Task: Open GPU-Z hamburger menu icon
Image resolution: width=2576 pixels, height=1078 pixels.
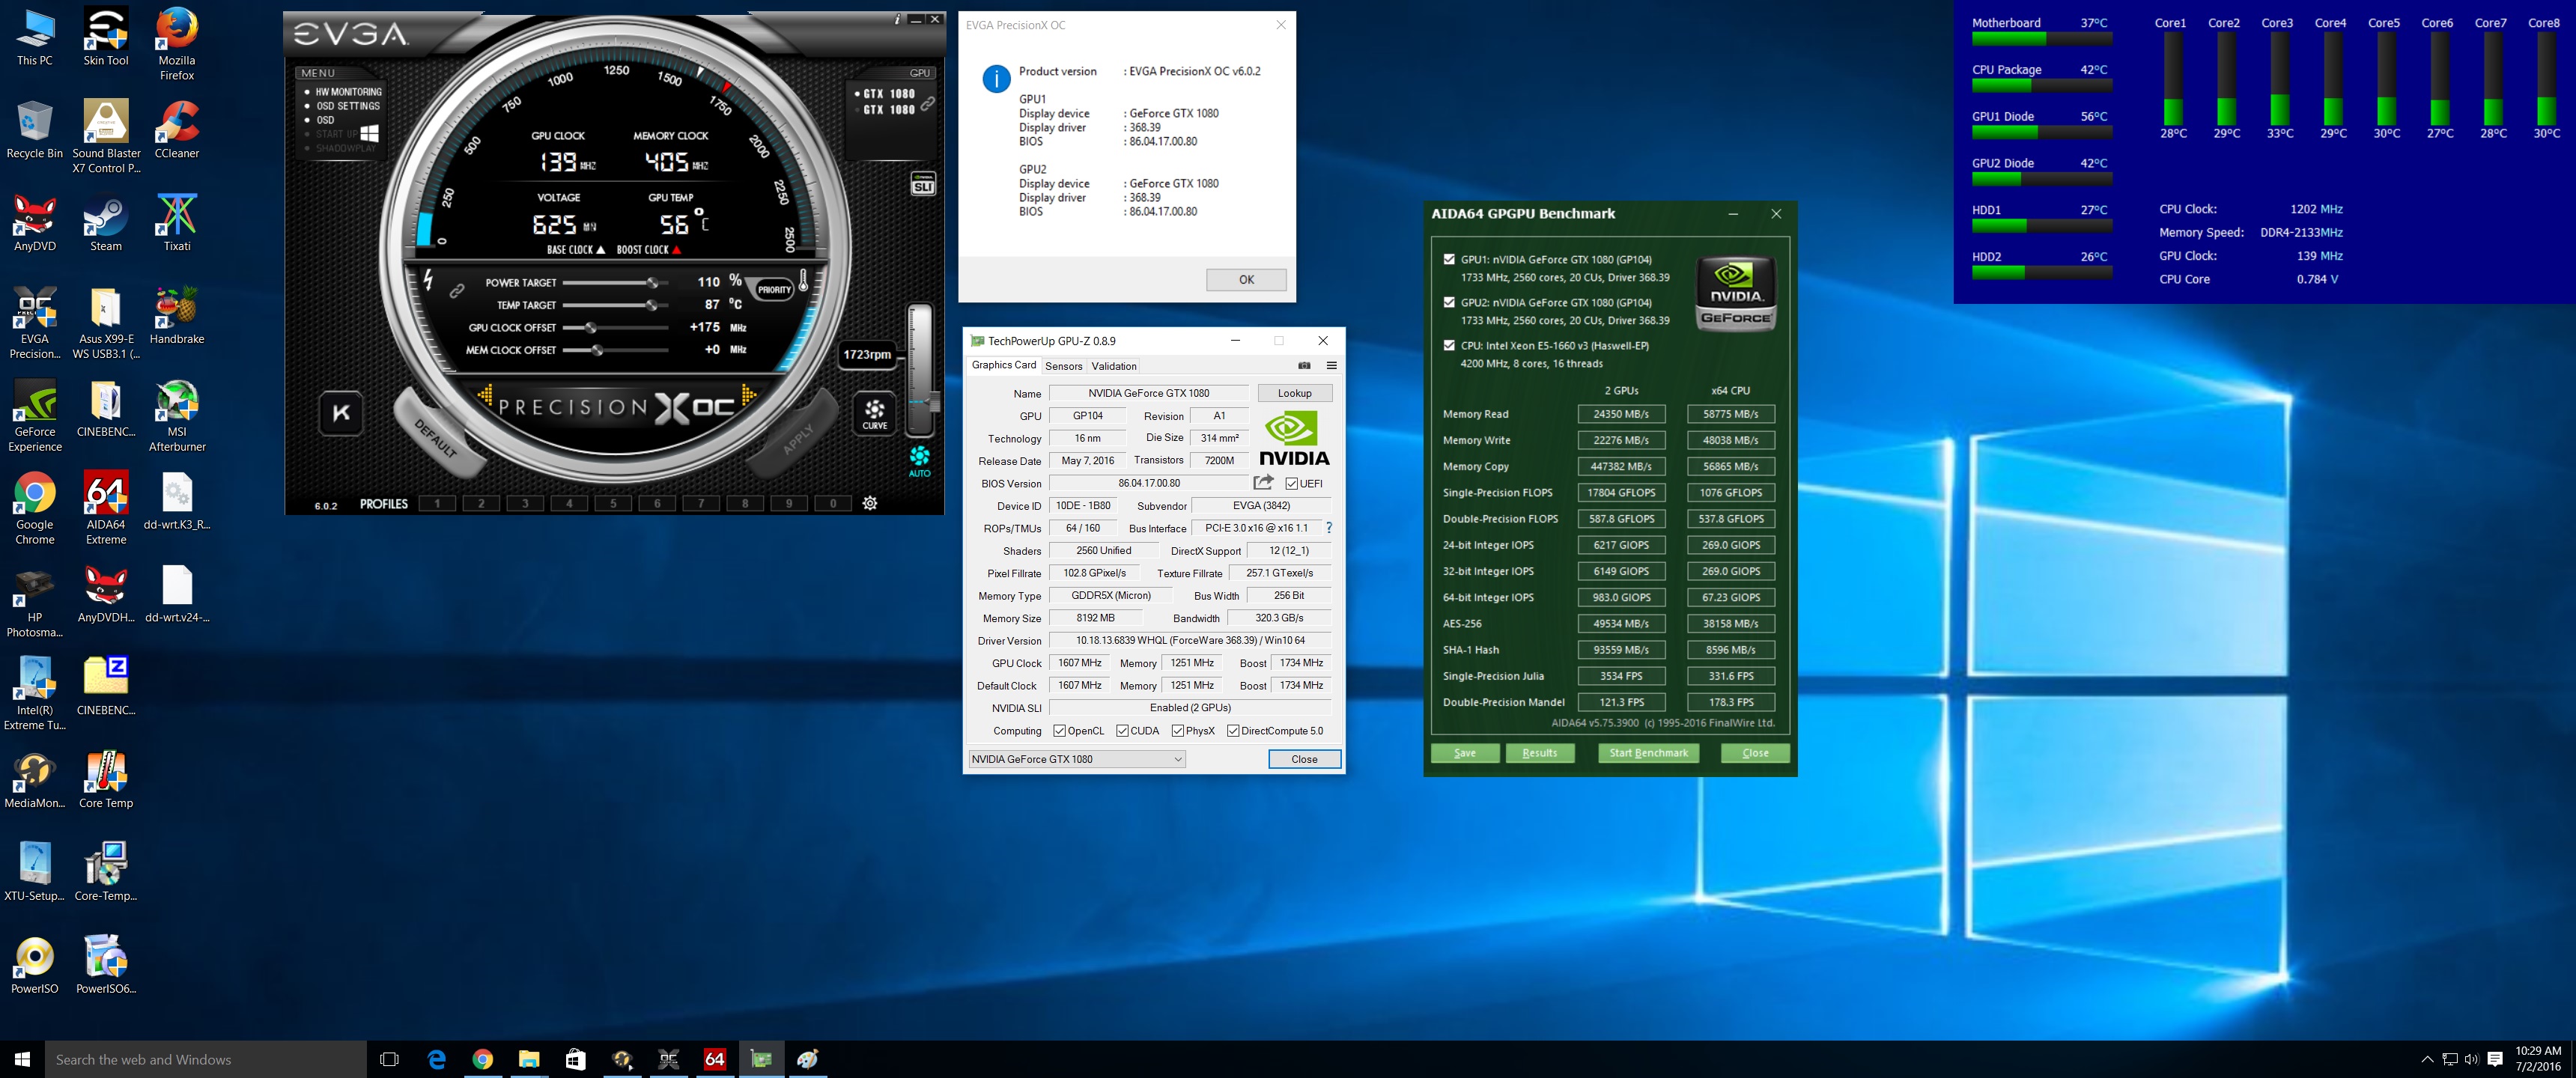Action: (x=1331, y=365)
